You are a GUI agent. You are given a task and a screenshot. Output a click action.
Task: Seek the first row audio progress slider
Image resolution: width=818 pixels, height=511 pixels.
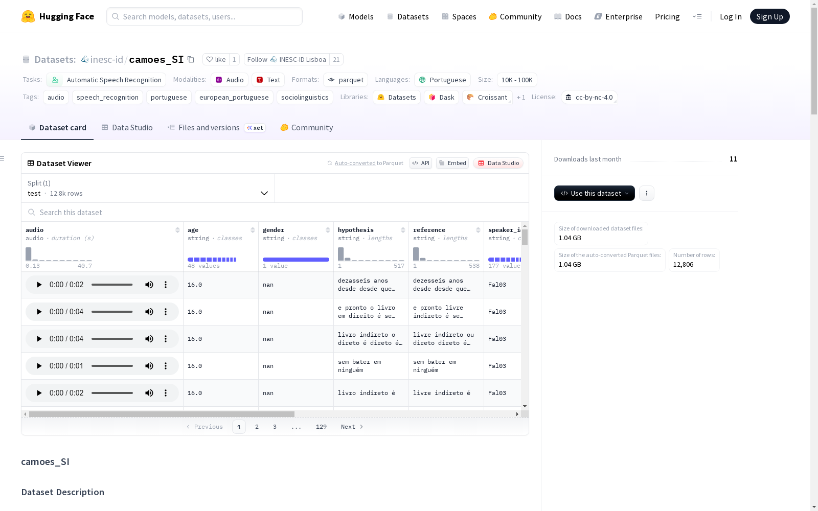(112, 285)
